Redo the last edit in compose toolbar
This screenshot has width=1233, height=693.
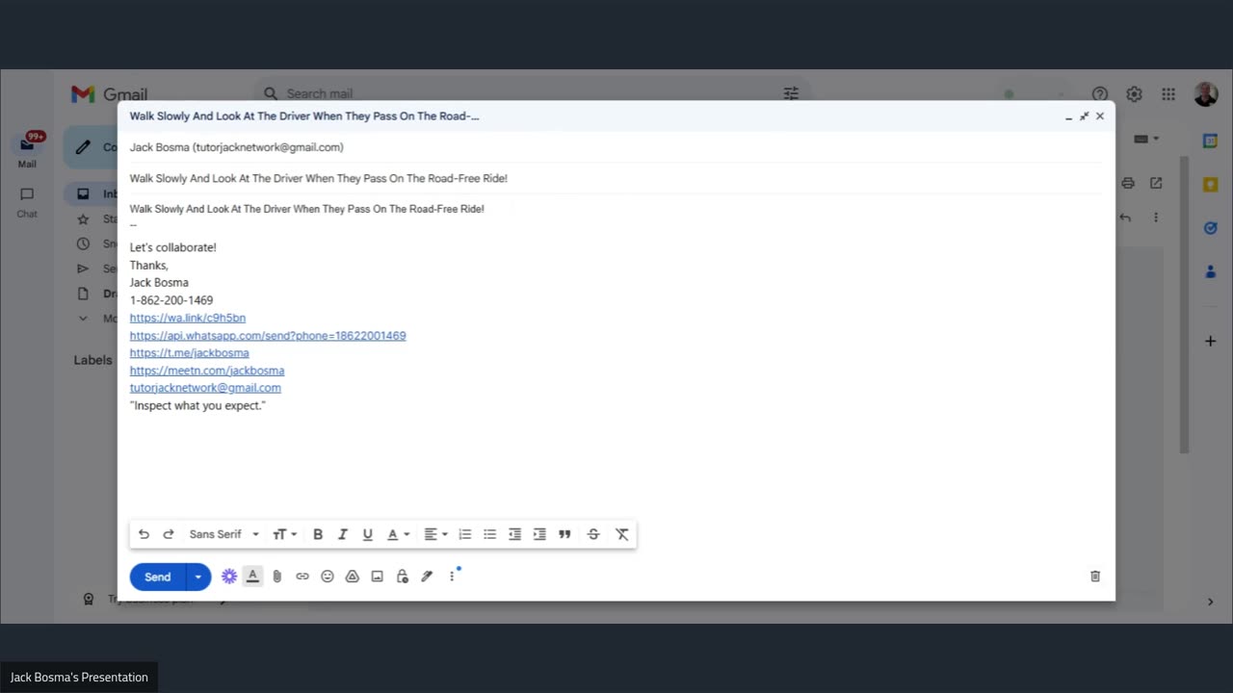pyautogui.click(x=169, y=534)
